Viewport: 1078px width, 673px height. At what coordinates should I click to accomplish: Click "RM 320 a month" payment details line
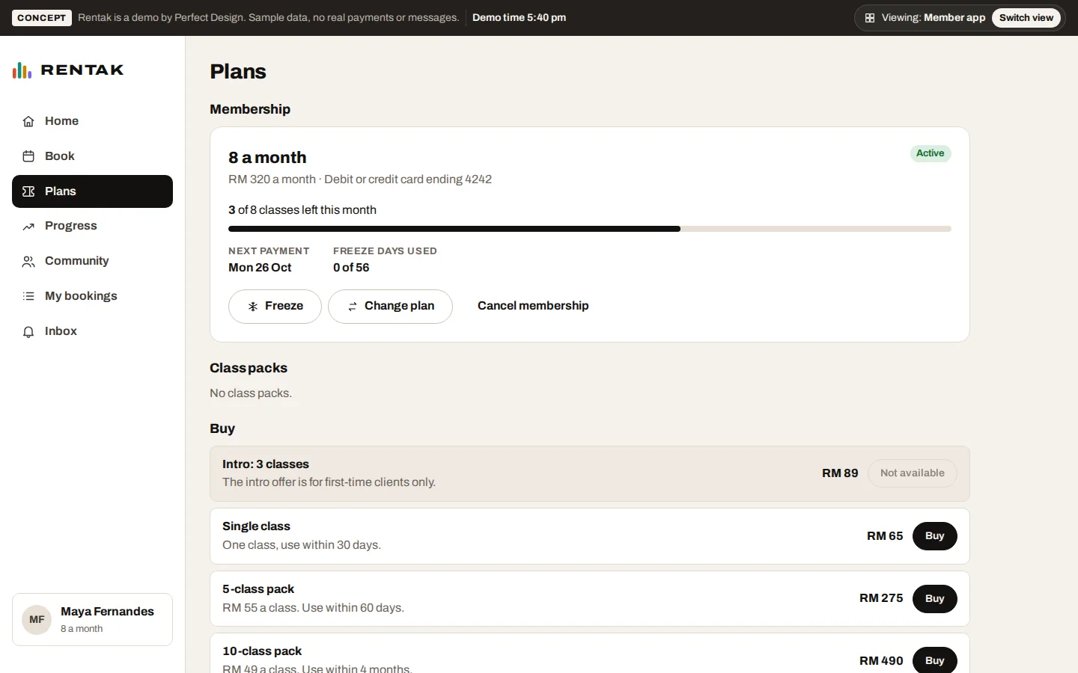pos(360,179)
